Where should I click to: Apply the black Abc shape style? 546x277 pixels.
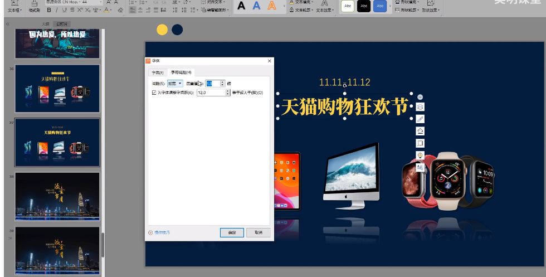[x=363, y=6]
